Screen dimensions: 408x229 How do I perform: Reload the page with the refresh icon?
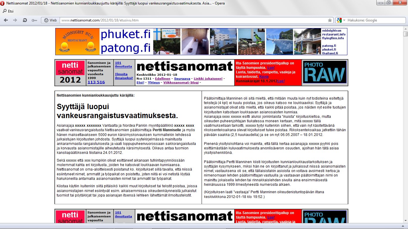click(x=25, y=20)
